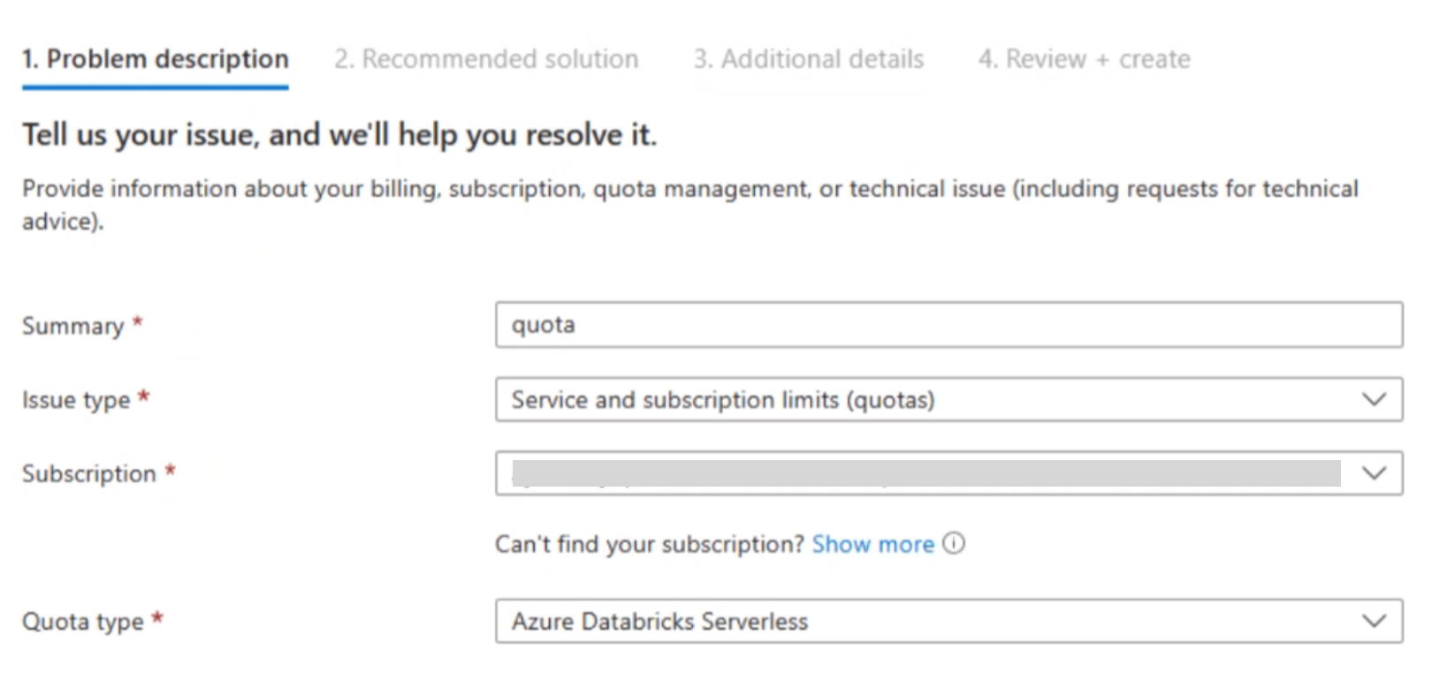
Task: Click the "Provide information about your billing" paragraph
Action: [x=689, y=189]
